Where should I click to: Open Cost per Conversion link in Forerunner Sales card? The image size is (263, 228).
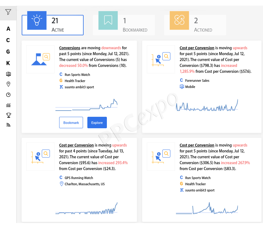click(x=197, y=48)
